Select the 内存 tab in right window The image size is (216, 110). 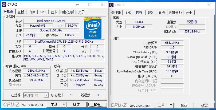[x=139, y=12]
